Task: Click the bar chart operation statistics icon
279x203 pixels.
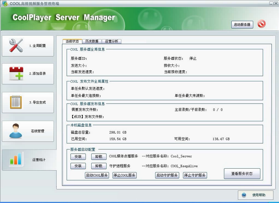Action: coord(16,159)
